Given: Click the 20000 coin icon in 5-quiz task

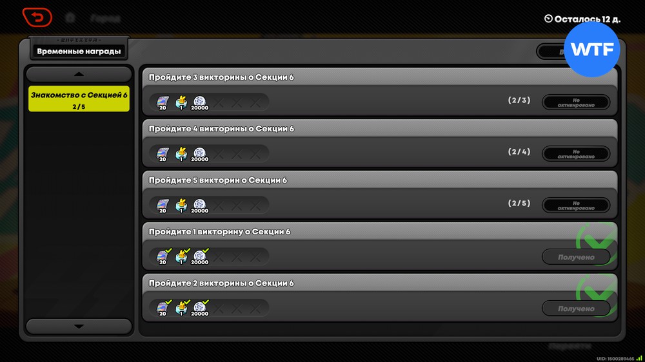Looking at the screenshot, I should click(199, 205).
